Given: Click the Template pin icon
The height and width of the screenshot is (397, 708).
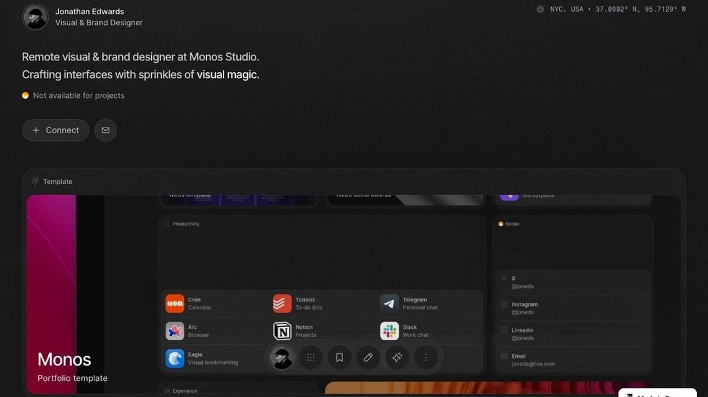Looking at the screenshot, I should pyautogui.click(x=35, y=181).
